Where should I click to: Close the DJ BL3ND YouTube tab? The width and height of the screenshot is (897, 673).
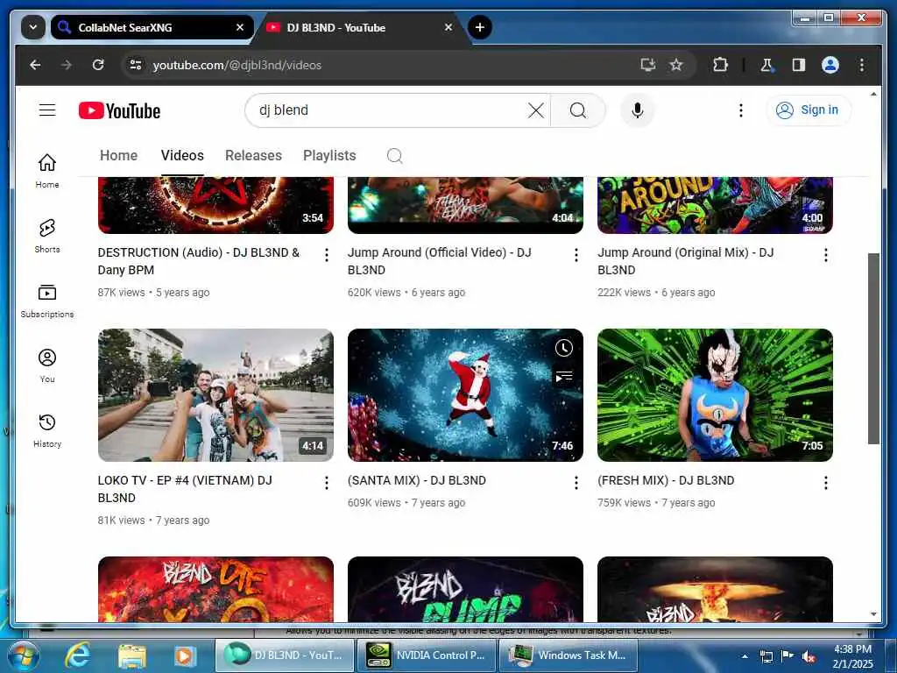[448, 27]
